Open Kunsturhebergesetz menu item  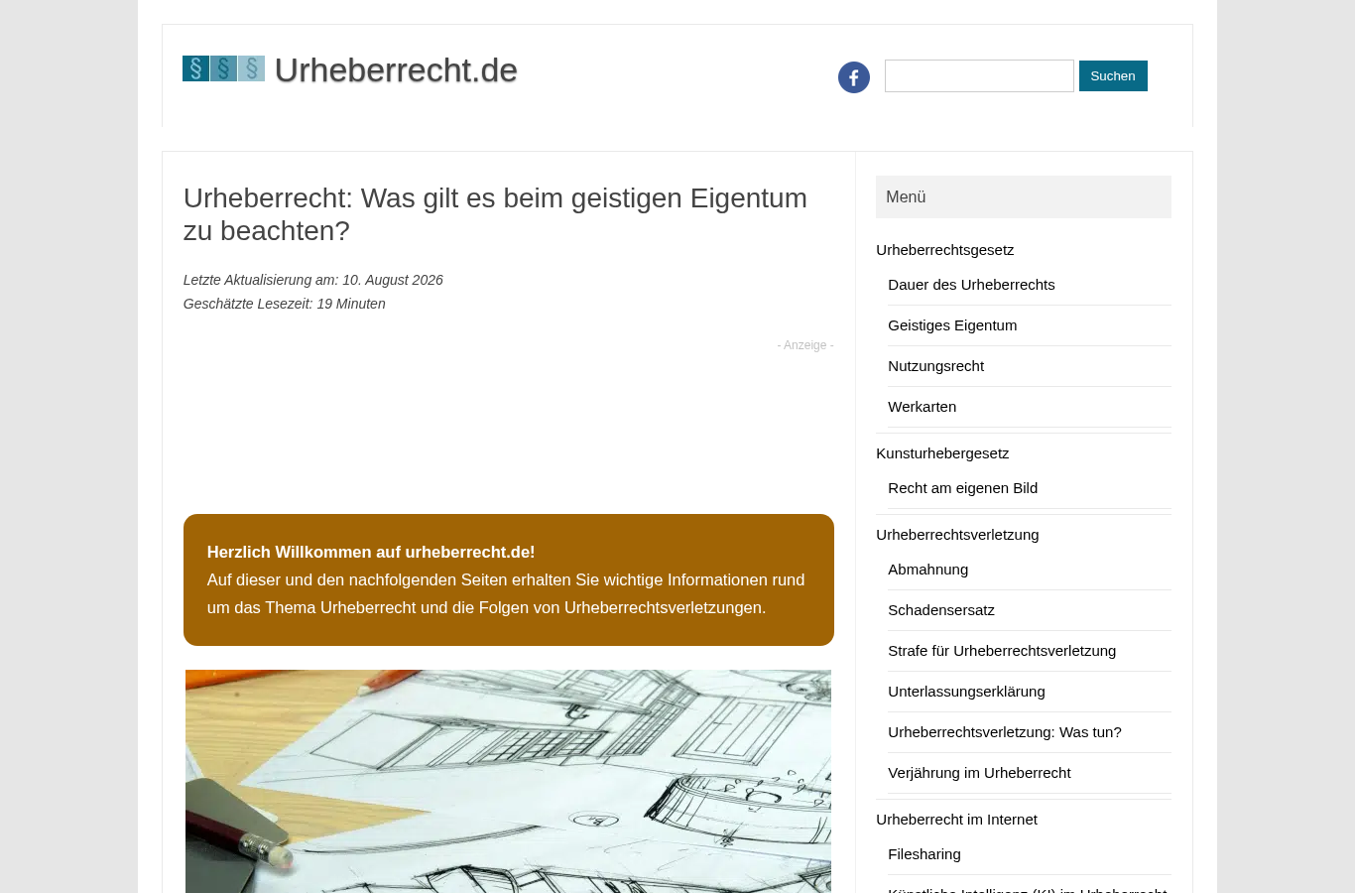942,453
